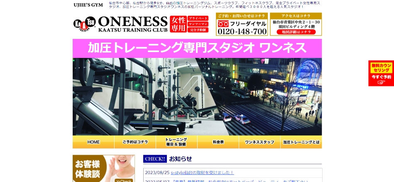Click the 完全予約制 red label
394x182 pixels.
(x=198, y=30)
